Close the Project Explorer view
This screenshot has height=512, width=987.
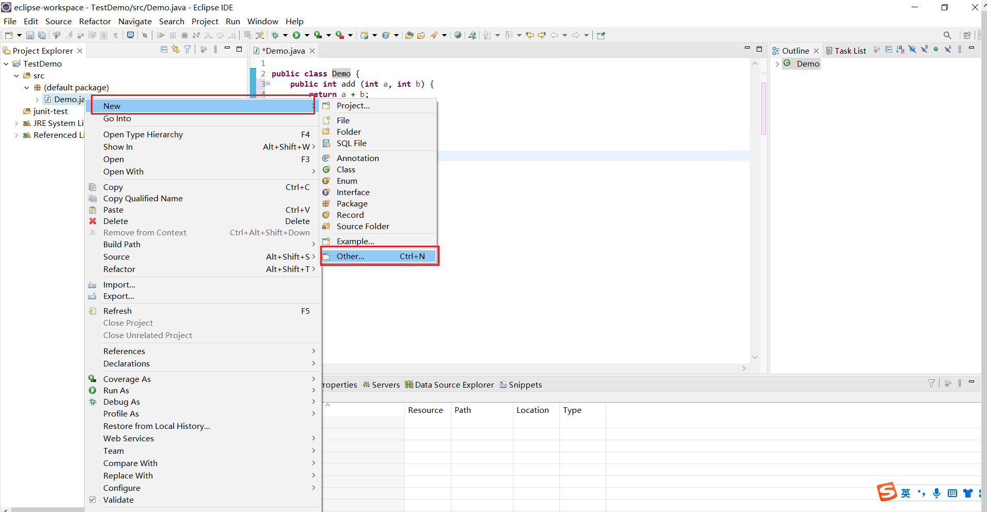click(80, 51)
